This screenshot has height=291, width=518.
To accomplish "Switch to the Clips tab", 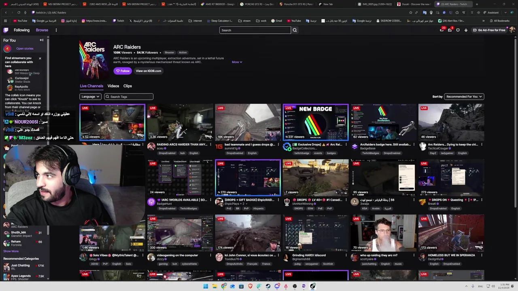I will pos(127,86).
